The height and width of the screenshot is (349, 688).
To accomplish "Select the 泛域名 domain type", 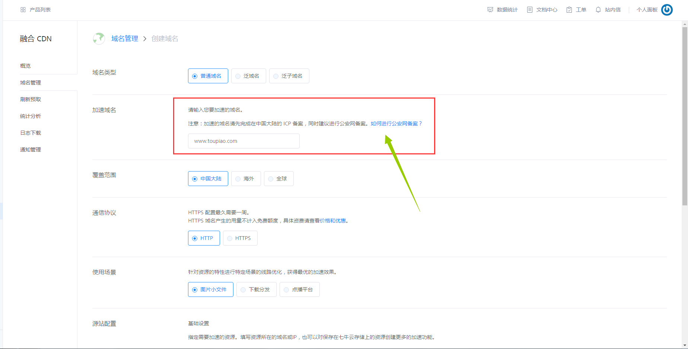I will tap(248, 76).
